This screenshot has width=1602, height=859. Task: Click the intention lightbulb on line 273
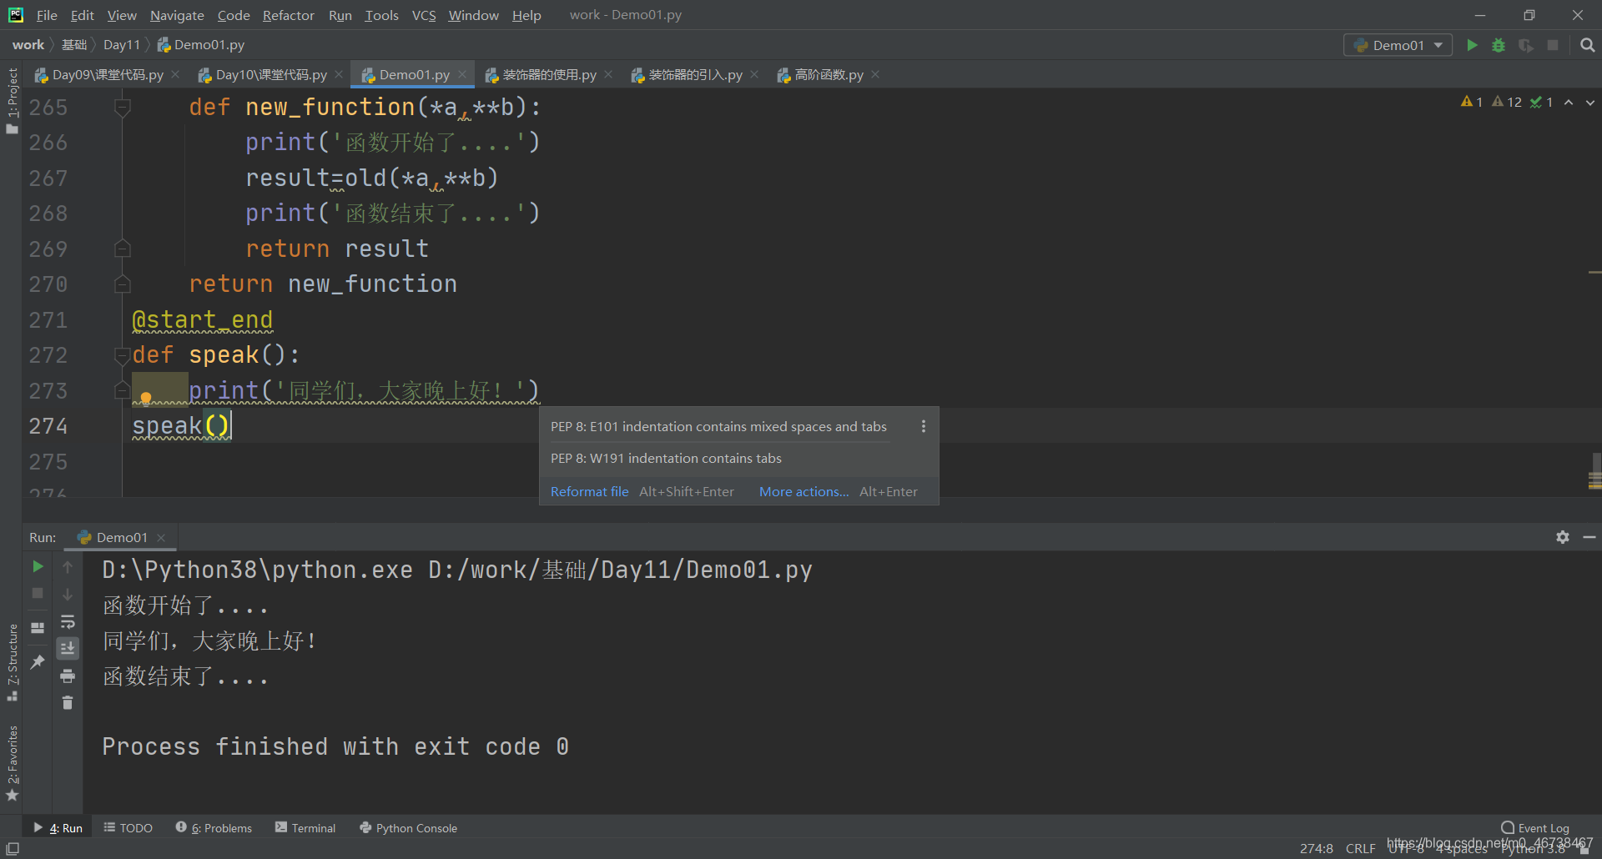[146, 398]
